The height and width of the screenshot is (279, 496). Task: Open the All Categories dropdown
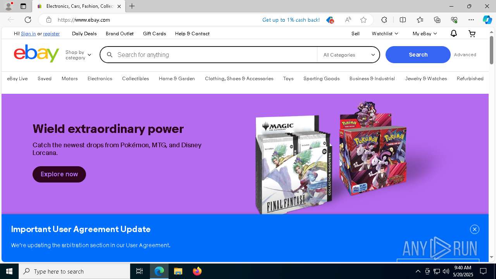click(x=348, y=55)
